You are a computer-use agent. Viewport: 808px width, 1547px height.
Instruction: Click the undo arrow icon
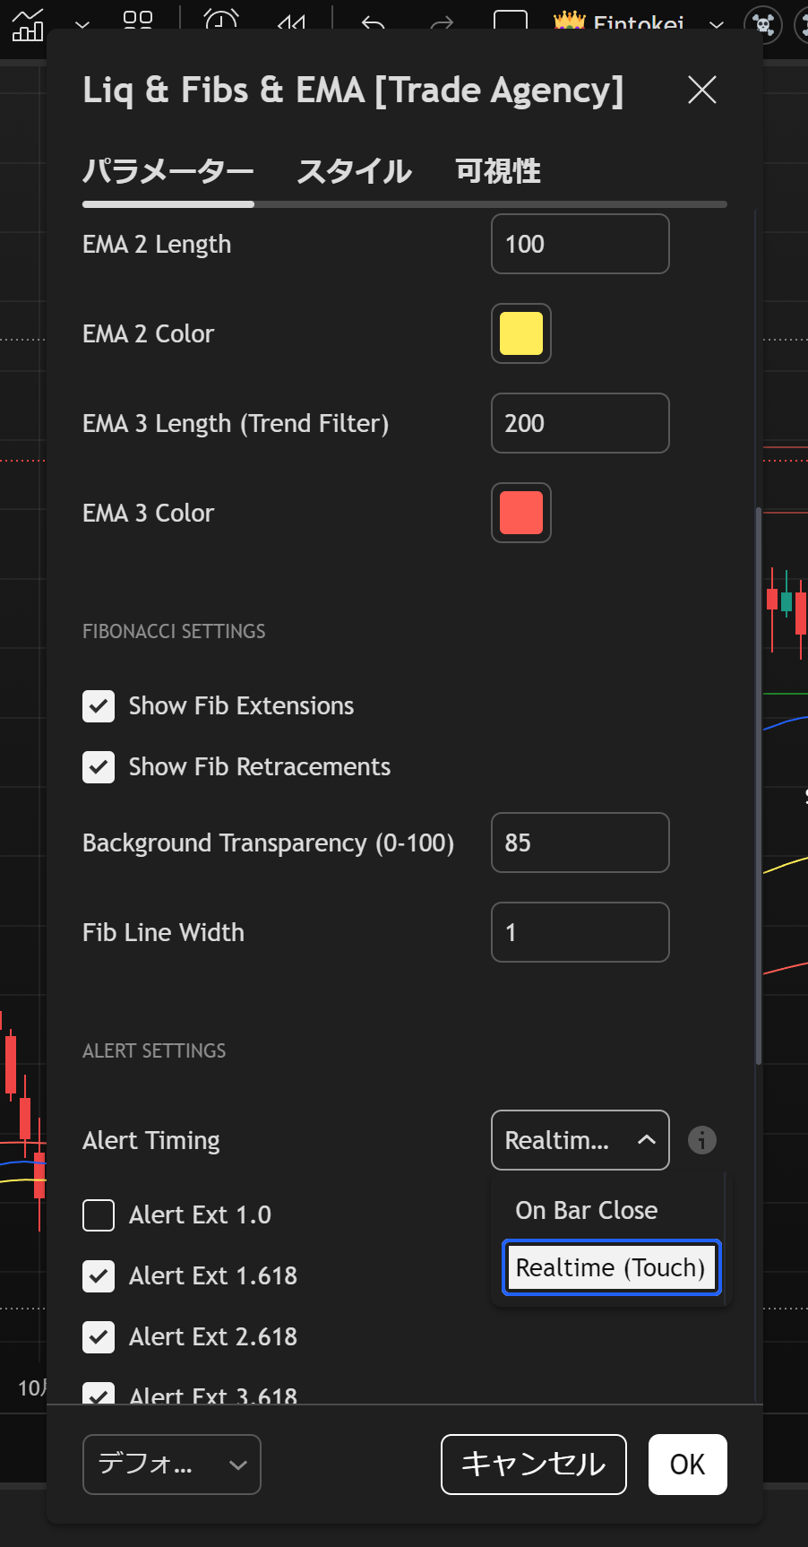(x=373, y=23)
